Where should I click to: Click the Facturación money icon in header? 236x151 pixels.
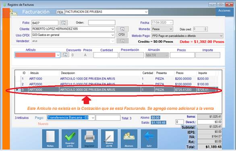point(14,13)
